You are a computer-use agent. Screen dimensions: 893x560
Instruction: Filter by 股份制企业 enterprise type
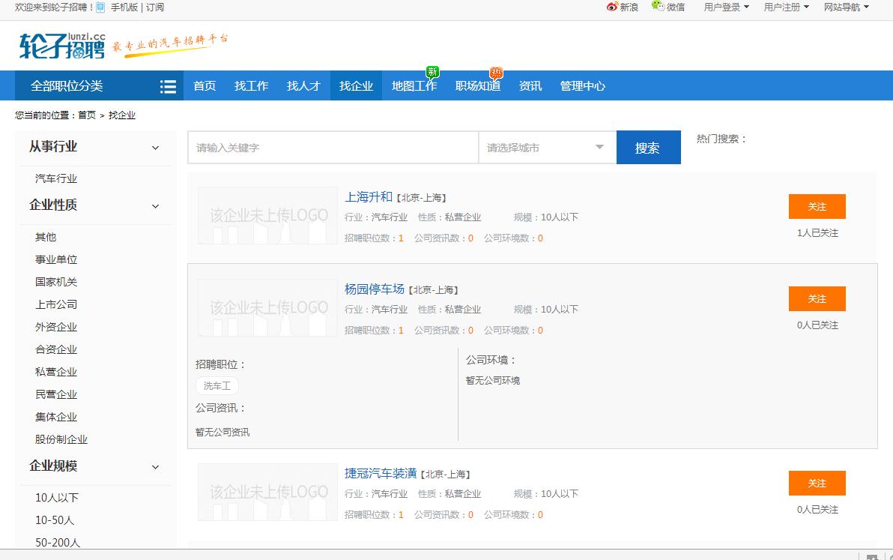pyautogui.click(x=61, y=440)
